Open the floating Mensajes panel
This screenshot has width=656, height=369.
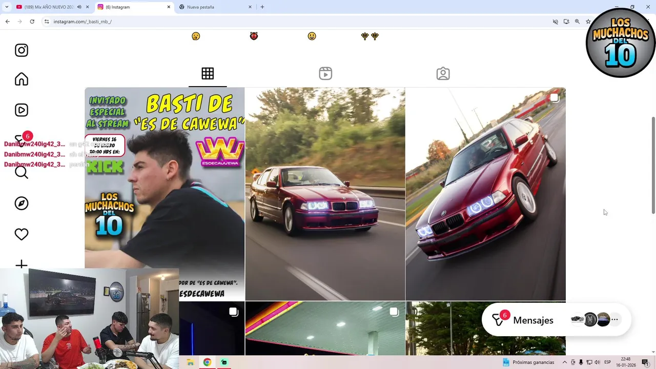557,320
